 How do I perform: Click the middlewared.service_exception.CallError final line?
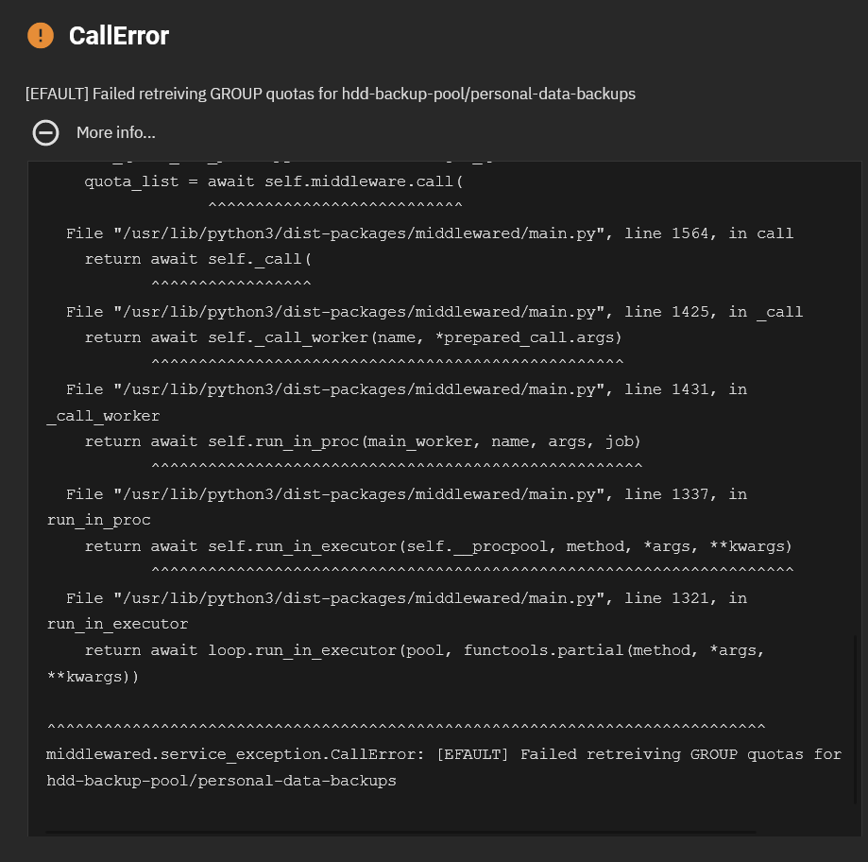click(x=444, y=754)
